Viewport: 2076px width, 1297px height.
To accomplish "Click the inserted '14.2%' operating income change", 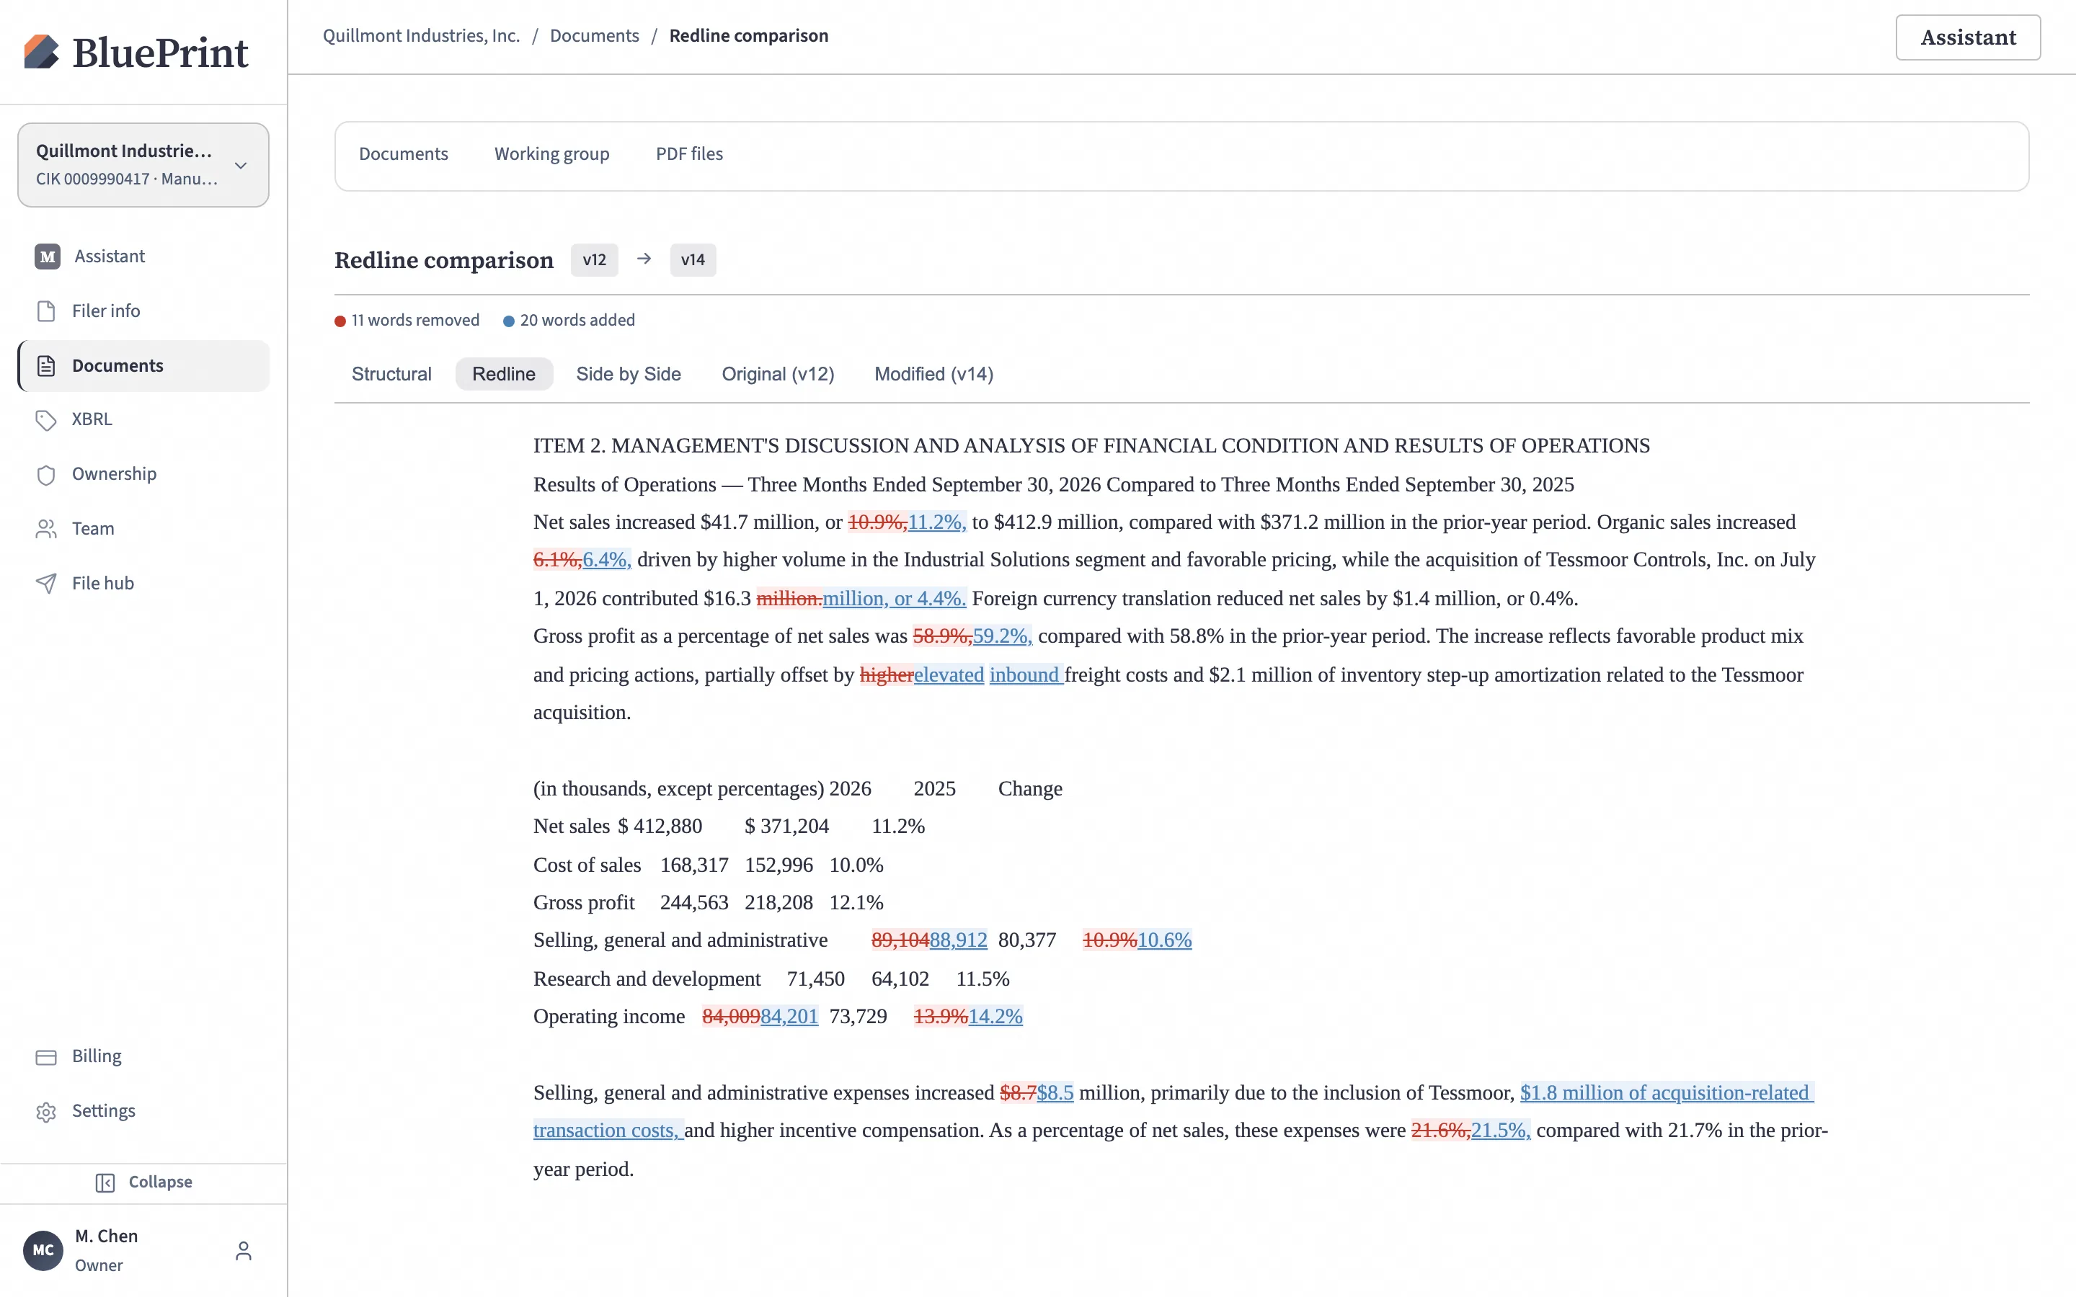I will tap(995, 1017).
